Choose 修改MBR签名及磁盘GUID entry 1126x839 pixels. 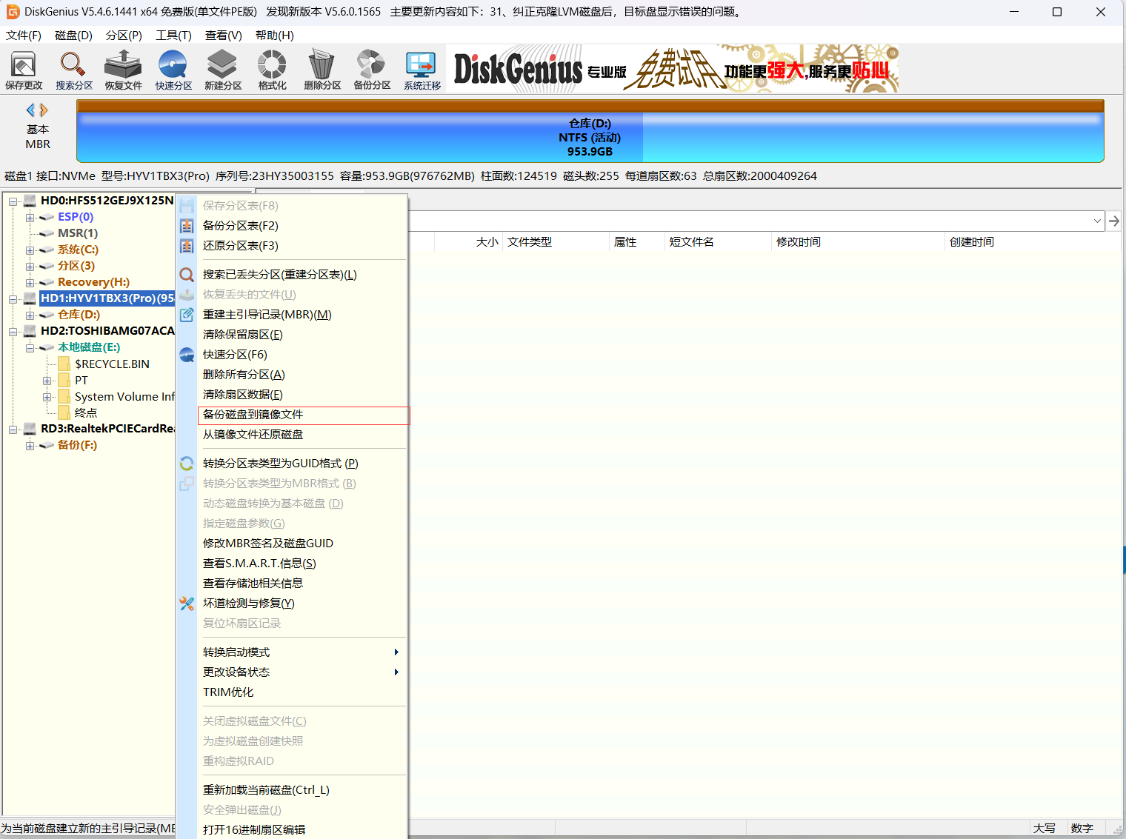303,544
